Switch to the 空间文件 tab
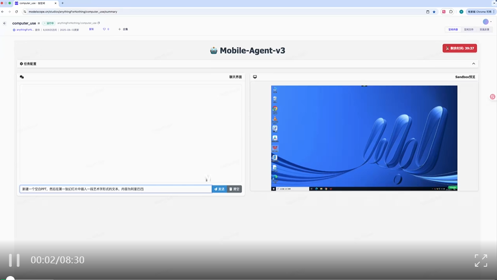 point(468,30)
